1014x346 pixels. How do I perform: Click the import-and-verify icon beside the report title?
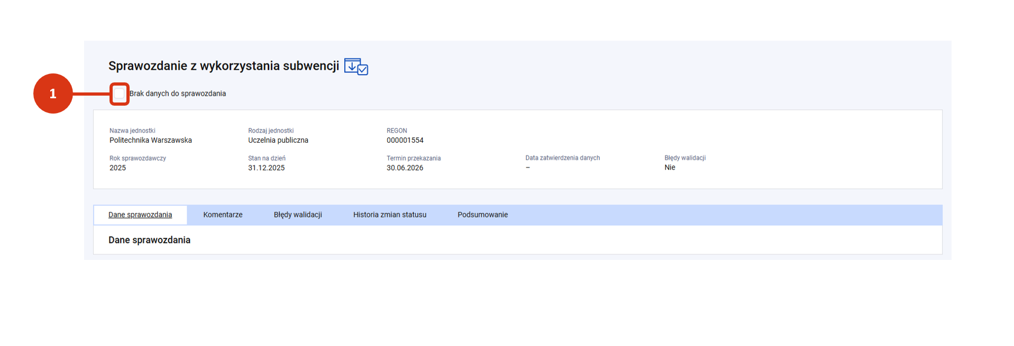tap(356, 67)
